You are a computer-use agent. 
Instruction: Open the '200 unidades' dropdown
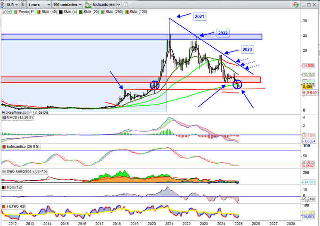point(67,5)
